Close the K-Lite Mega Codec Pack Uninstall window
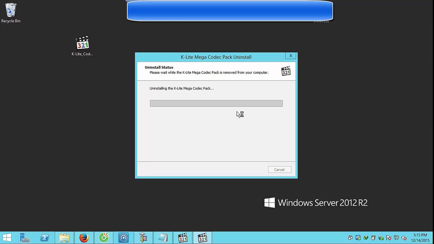 coord(291,56)
